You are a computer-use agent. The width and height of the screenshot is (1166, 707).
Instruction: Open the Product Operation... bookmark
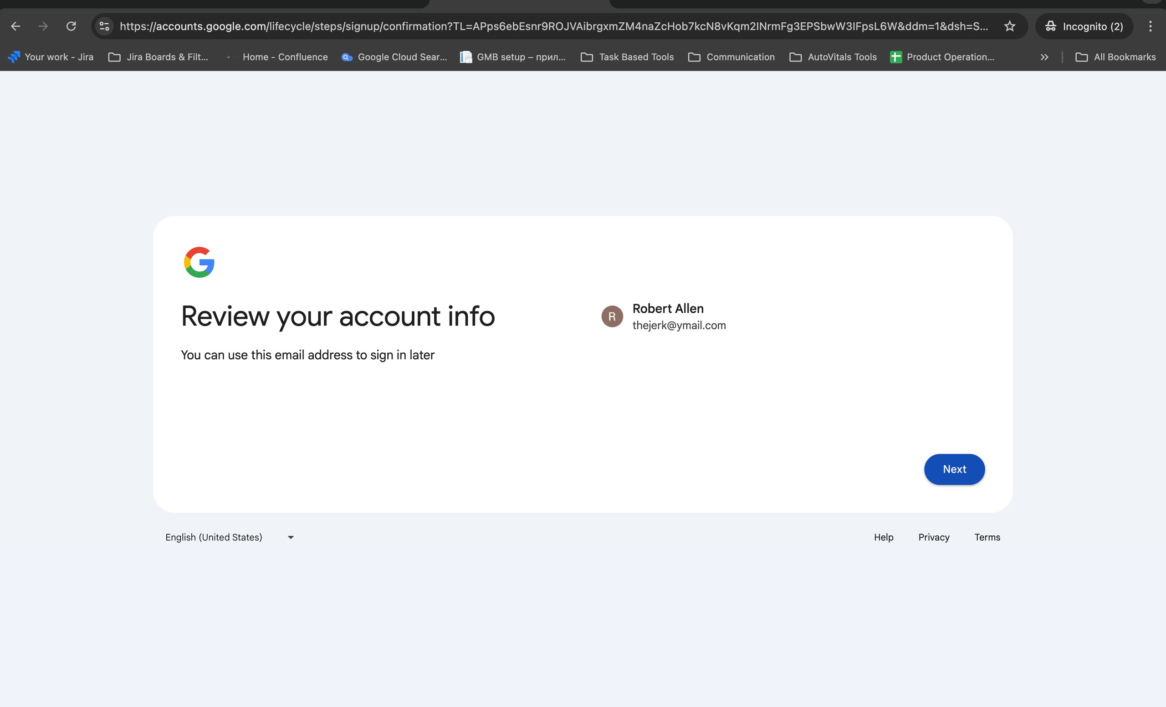[942, 57]
